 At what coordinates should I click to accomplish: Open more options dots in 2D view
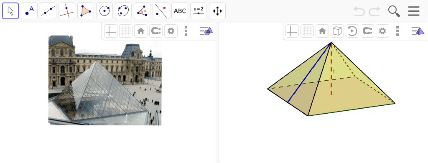coord(186,31)
